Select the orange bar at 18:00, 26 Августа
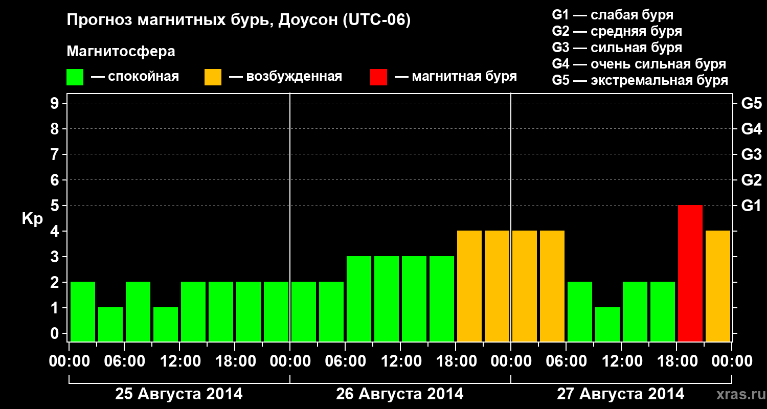The width and height of the screenshot is (767, 409). [x=469, y=286]
